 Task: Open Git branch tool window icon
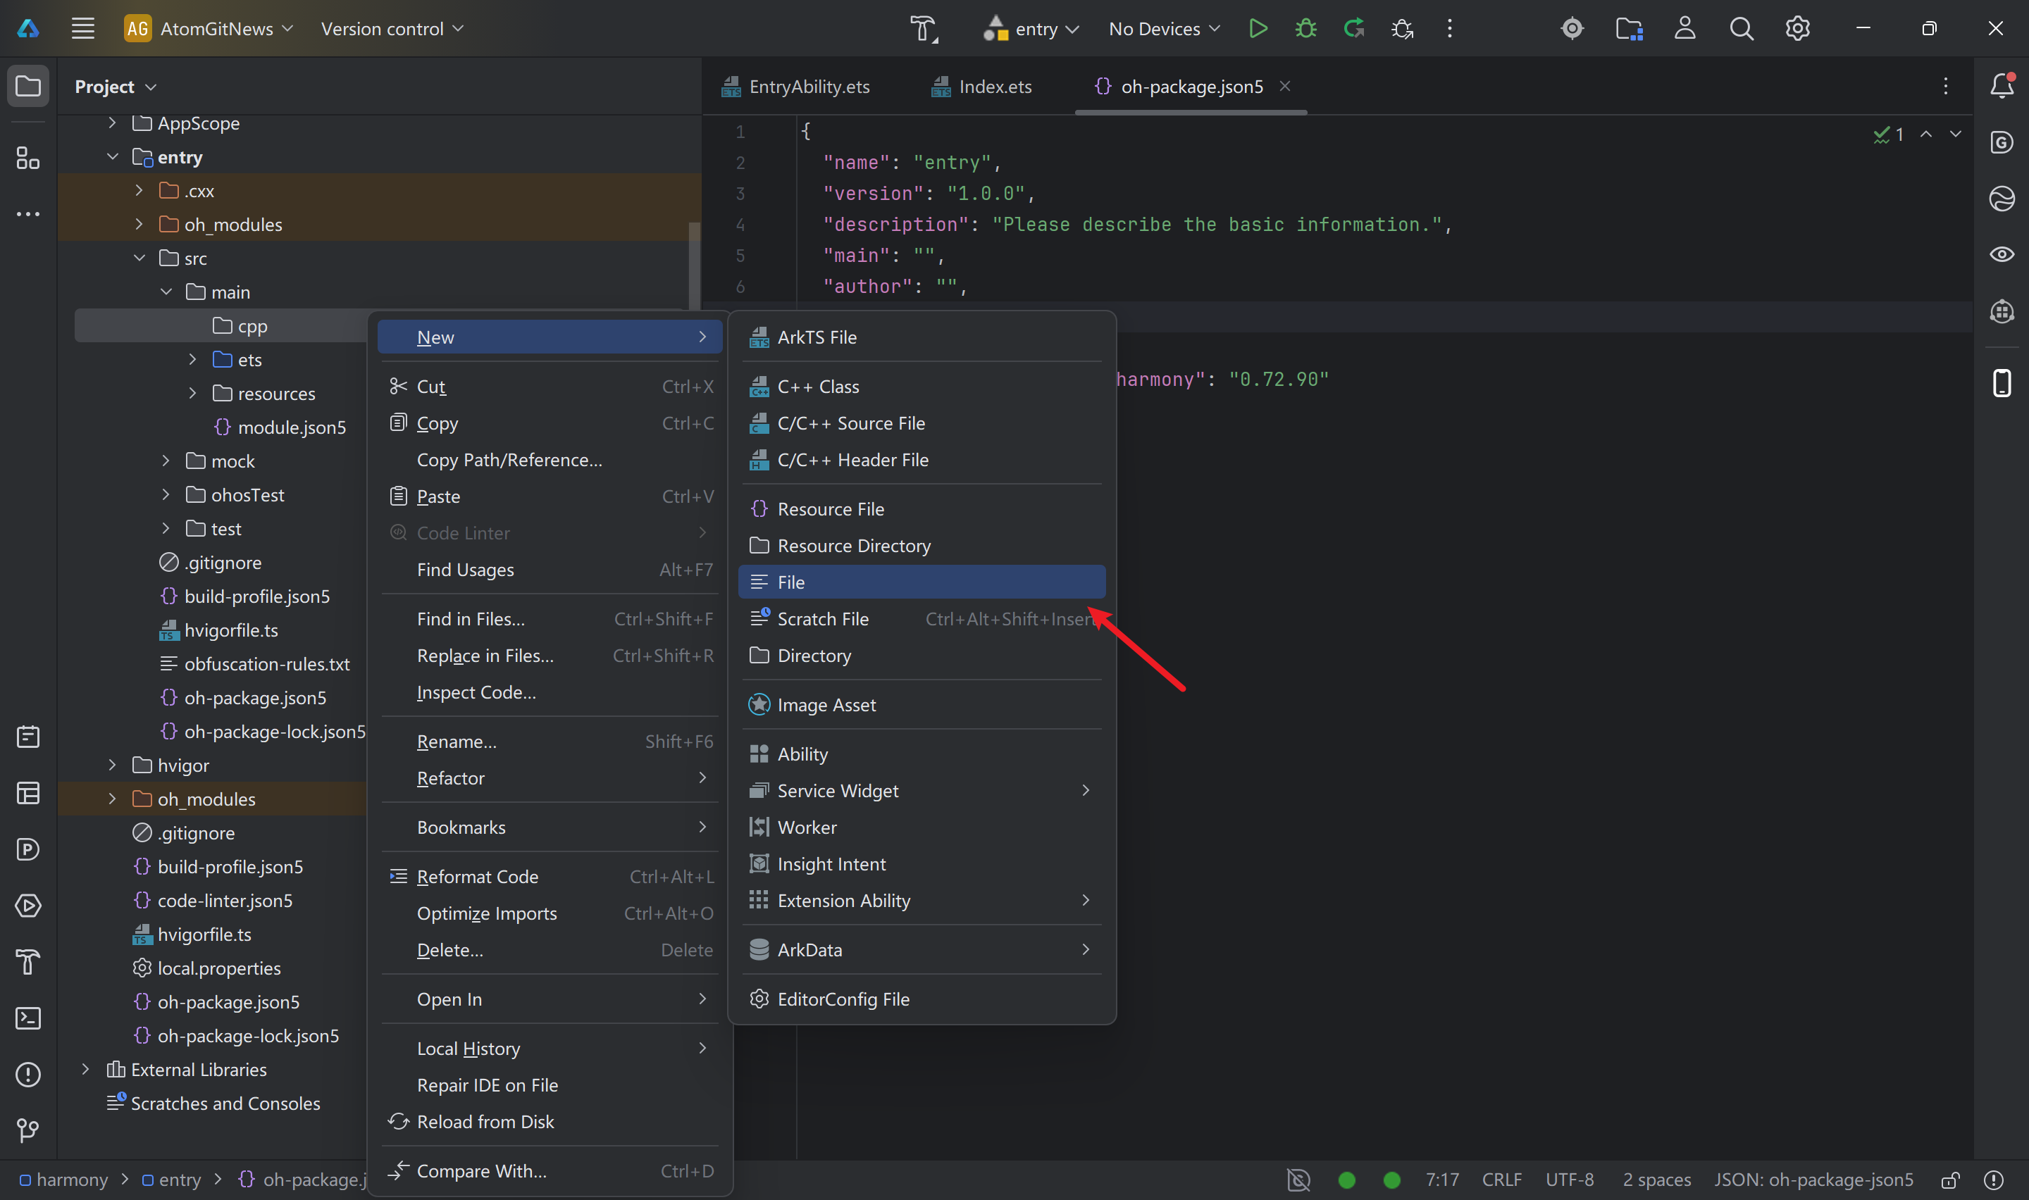28,1130
